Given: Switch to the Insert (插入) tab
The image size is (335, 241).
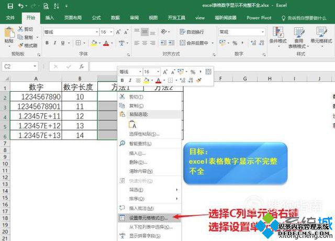Looking at the screenshot, I should click(x=50, y=18).
